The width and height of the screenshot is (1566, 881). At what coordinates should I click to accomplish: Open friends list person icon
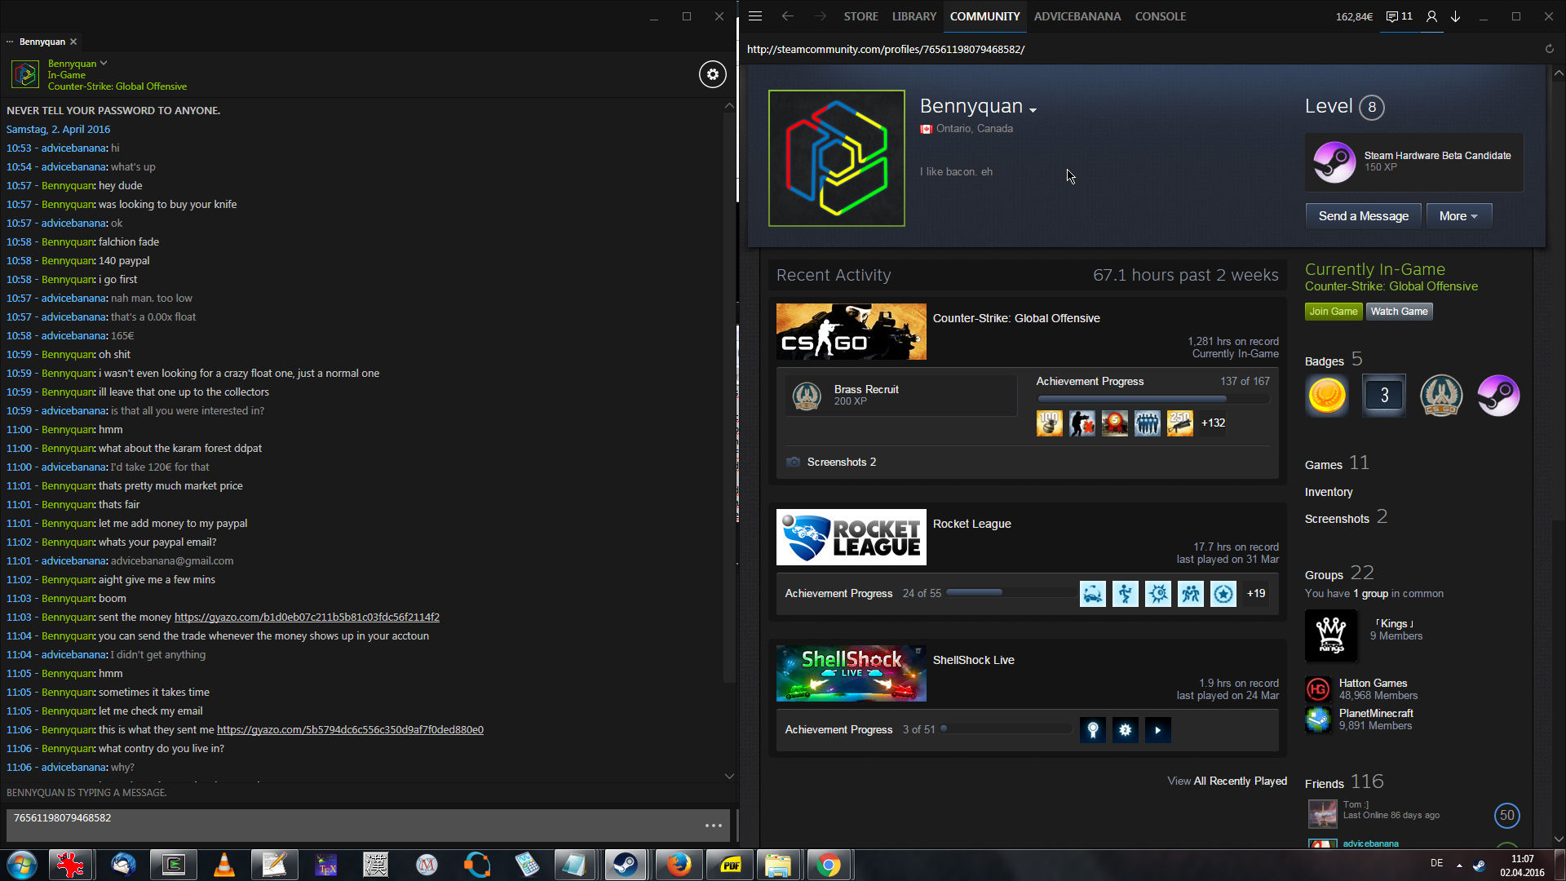point(1431,16)
